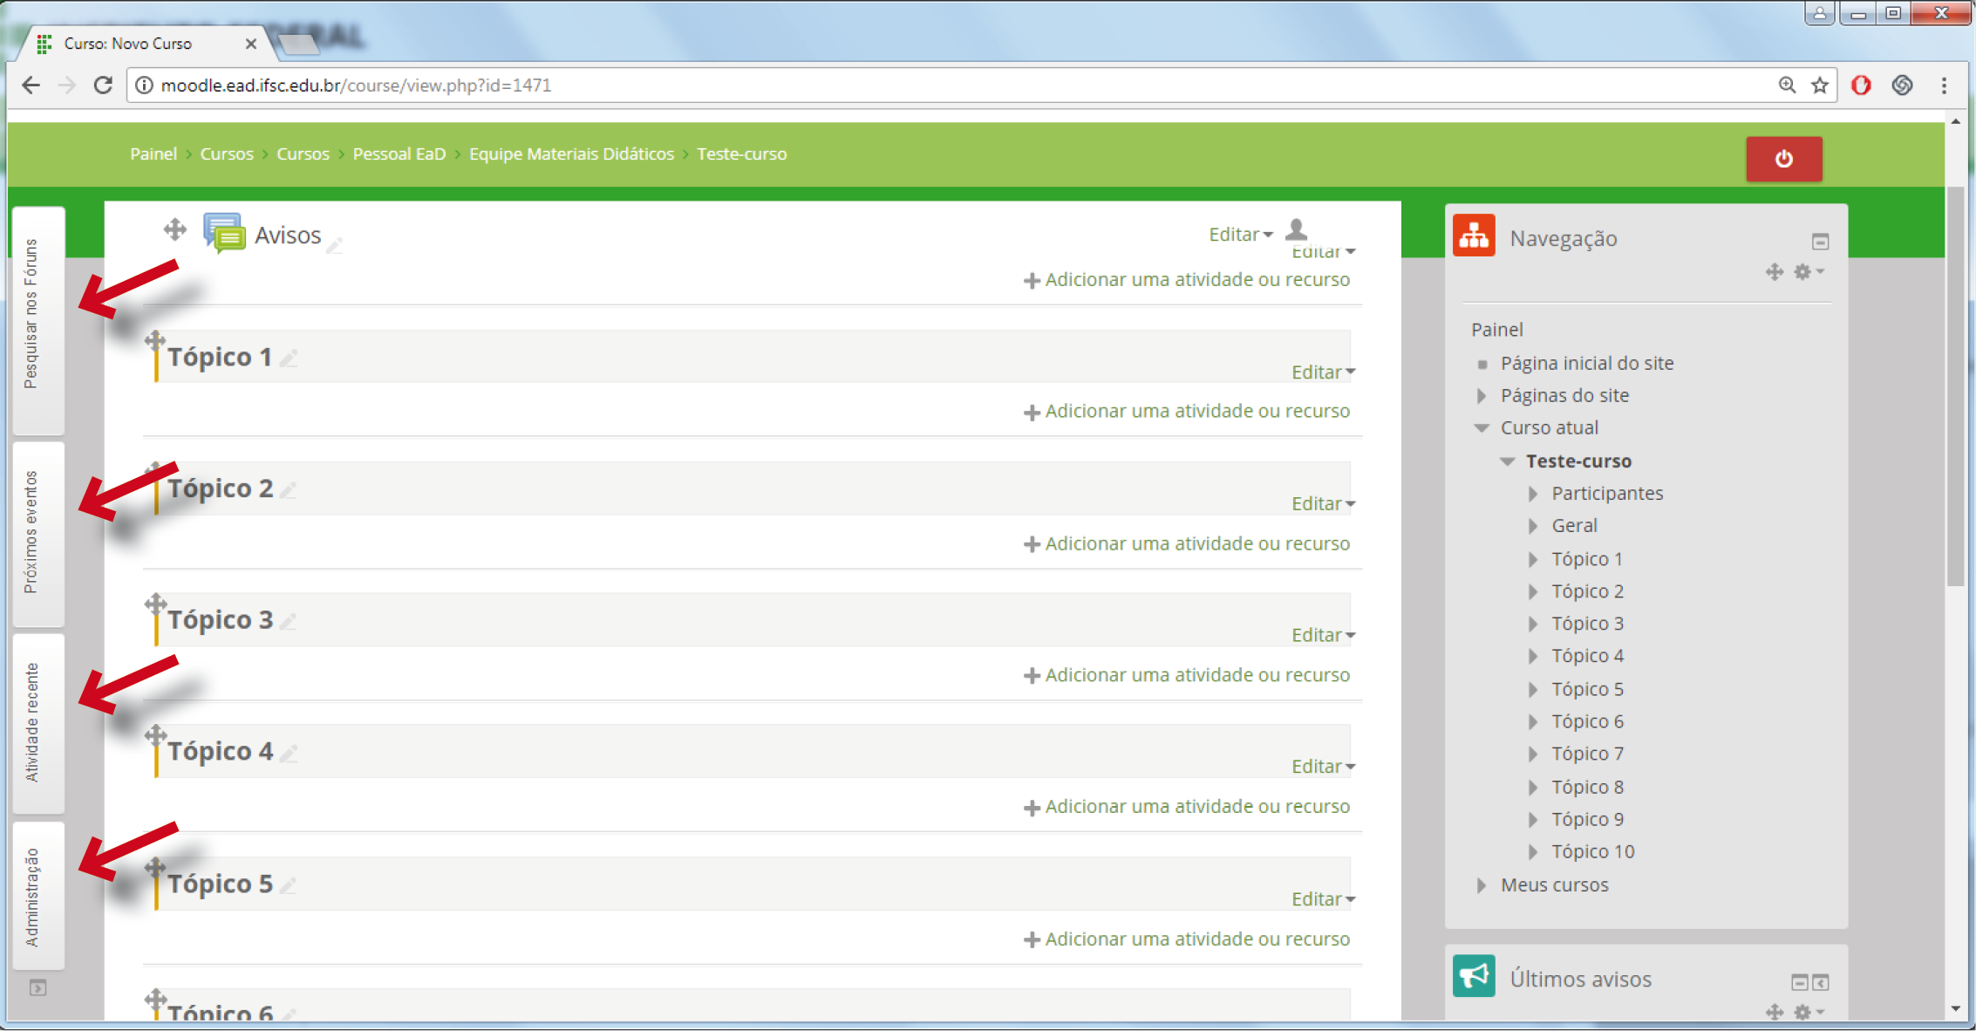The height and width of the screenshot is (1031, 1976).
Task: Click the red power logout button
Action: pos(1783,159)
